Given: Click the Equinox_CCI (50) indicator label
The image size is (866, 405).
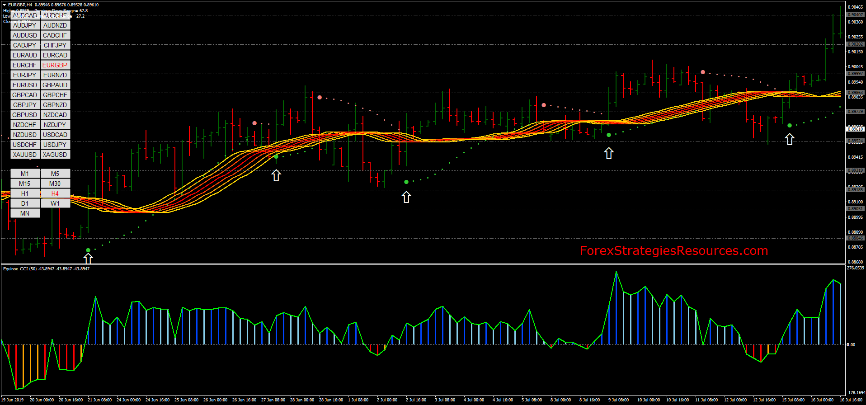Looking at the screenshot, I should click(20, 269).
